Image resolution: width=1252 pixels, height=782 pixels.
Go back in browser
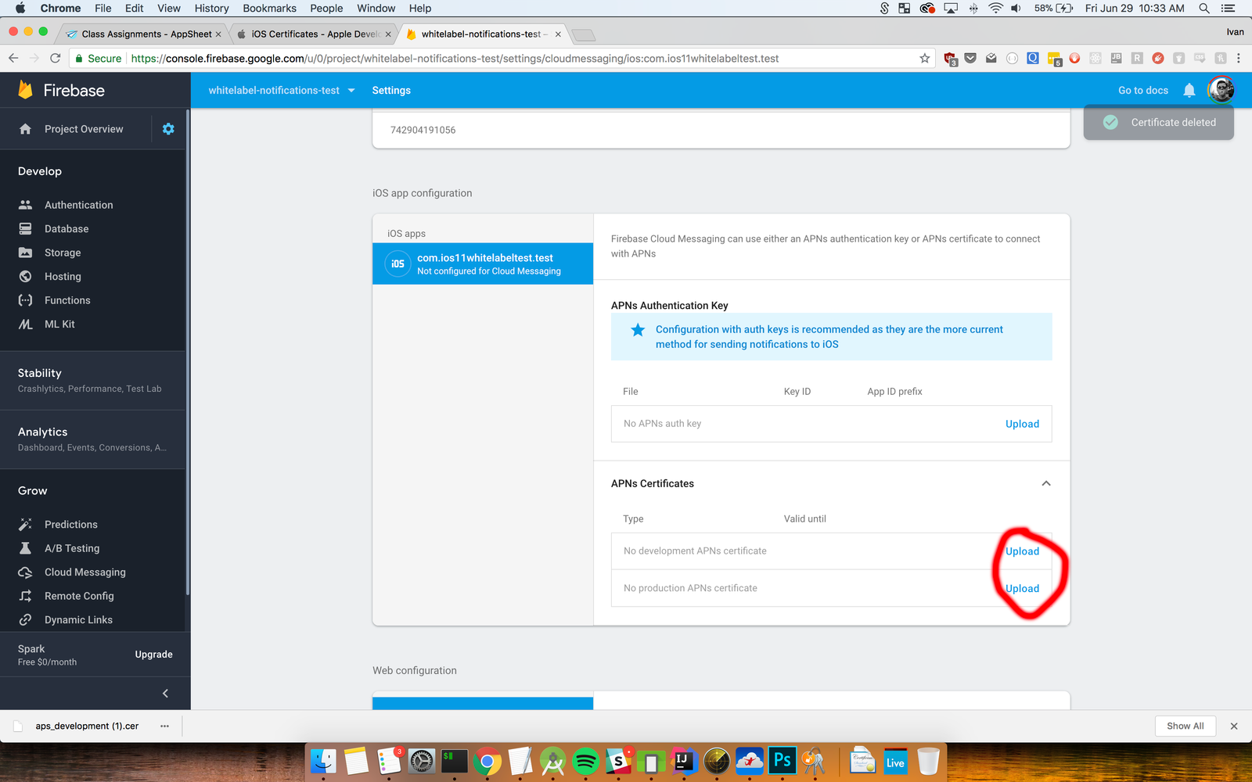coord(13,59)
